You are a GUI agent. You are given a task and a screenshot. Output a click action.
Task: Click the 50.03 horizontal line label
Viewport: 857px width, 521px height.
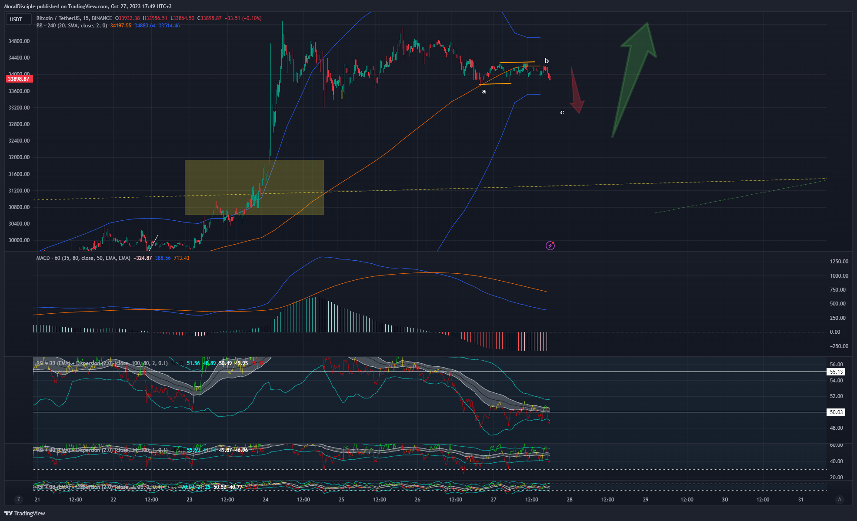[x=836, y=412]
